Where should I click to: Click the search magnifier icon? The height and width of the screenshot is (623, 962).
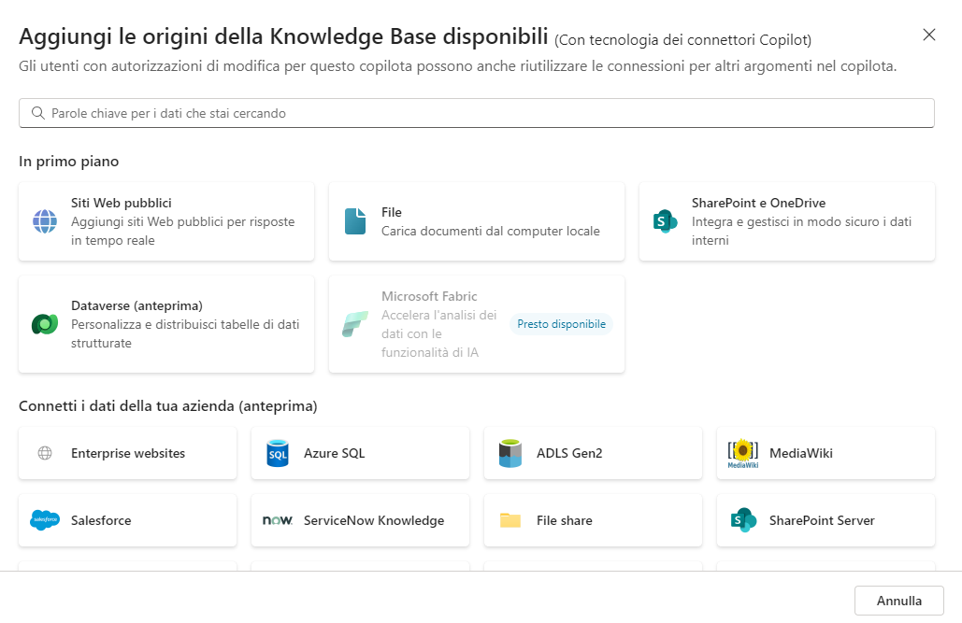pyautogui.click(x=37, y=112)
